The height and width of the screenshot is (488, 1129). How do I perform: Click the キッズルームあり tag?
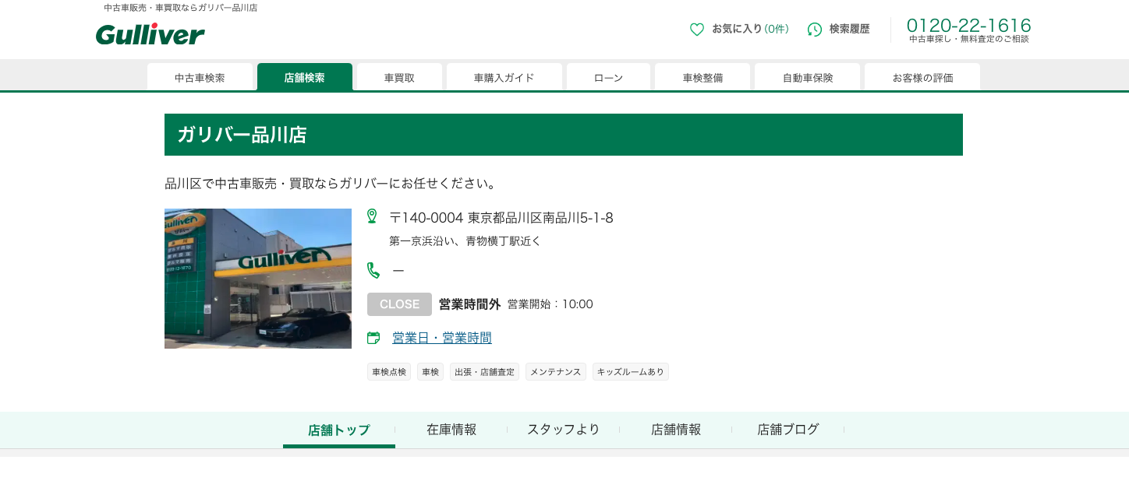[x=631, y=372]
